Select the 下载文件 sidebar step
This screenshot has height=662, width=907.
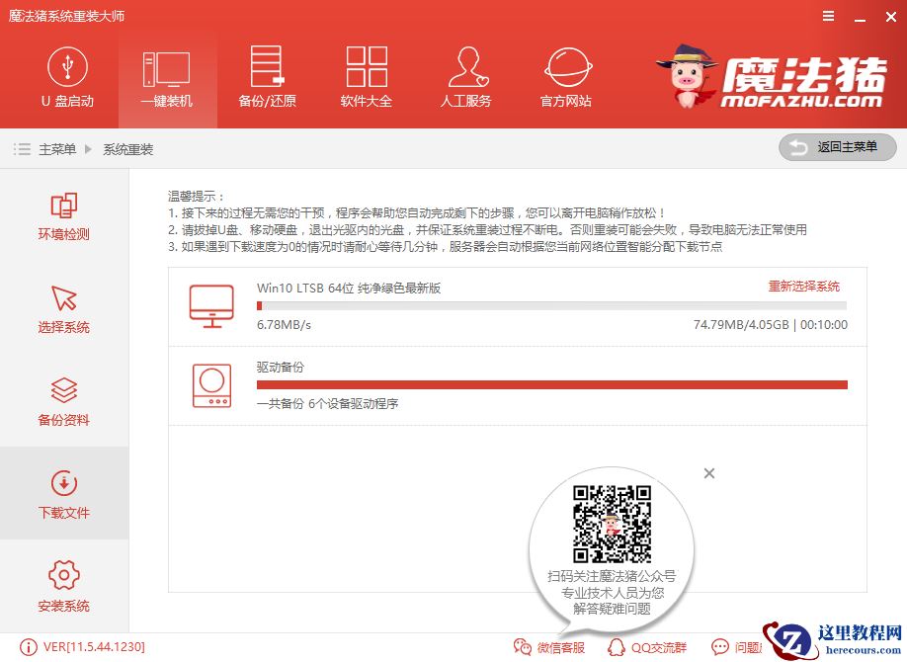(63, 494)
